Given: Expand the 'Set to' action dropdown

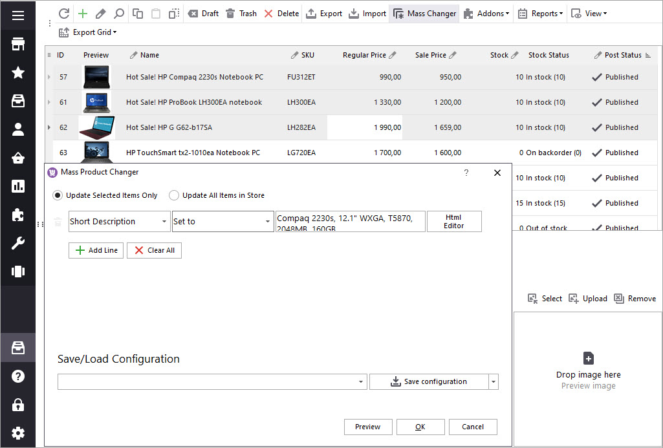Looking at the screenshot, I should (268, 222).
